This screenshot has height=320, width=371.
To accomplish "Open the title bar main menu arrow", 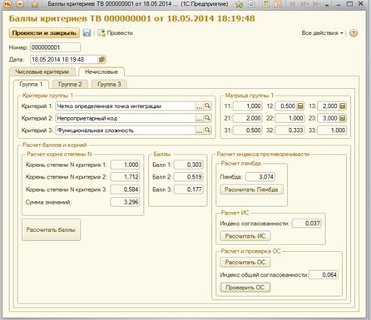I will pyautogui.click(x=20, y=4).
